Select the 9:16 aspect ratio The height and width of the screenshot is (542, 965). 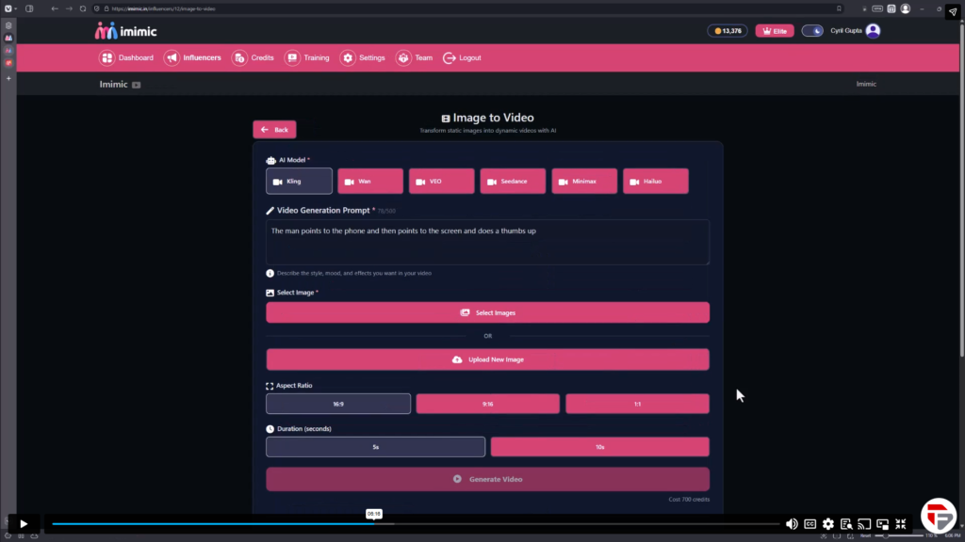[488, 404]
